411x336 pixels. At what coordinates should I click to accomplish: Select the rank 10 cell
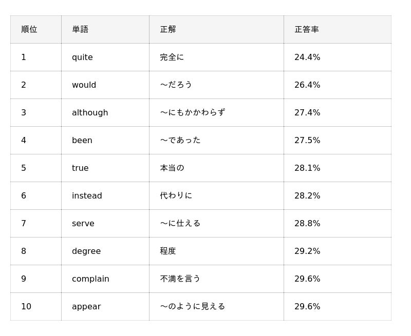(x=36, y=306)
